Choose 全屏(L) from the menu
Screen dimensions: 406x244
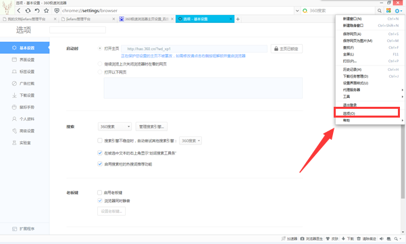coord(370,54)
